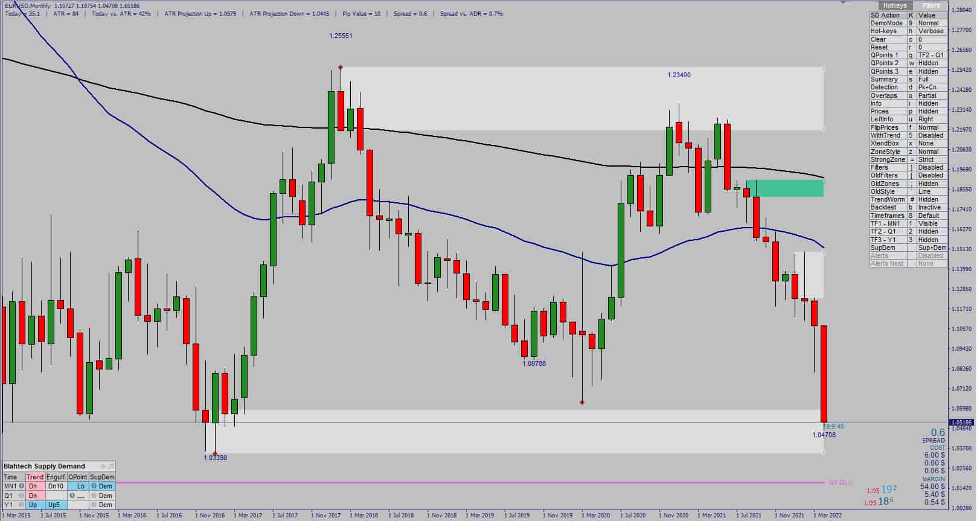977x521 pixels.
Task: Click the 1.04708 low price label
Action: coord(824,435)
